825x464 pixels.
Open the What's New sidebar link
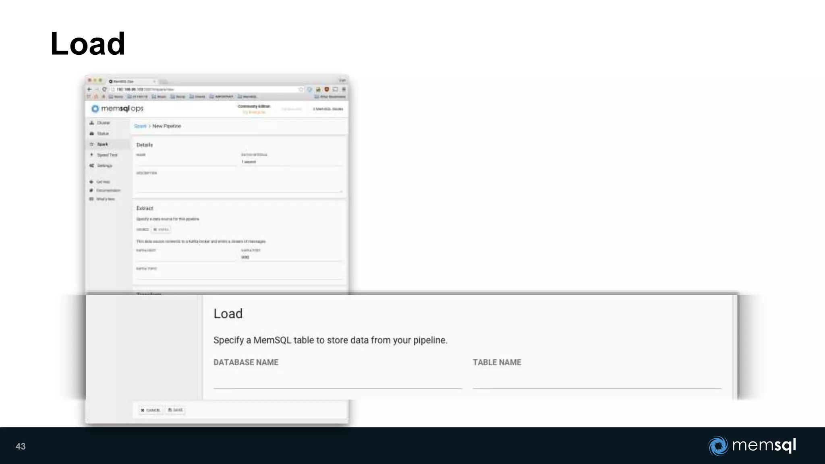(x=105, y=199)
